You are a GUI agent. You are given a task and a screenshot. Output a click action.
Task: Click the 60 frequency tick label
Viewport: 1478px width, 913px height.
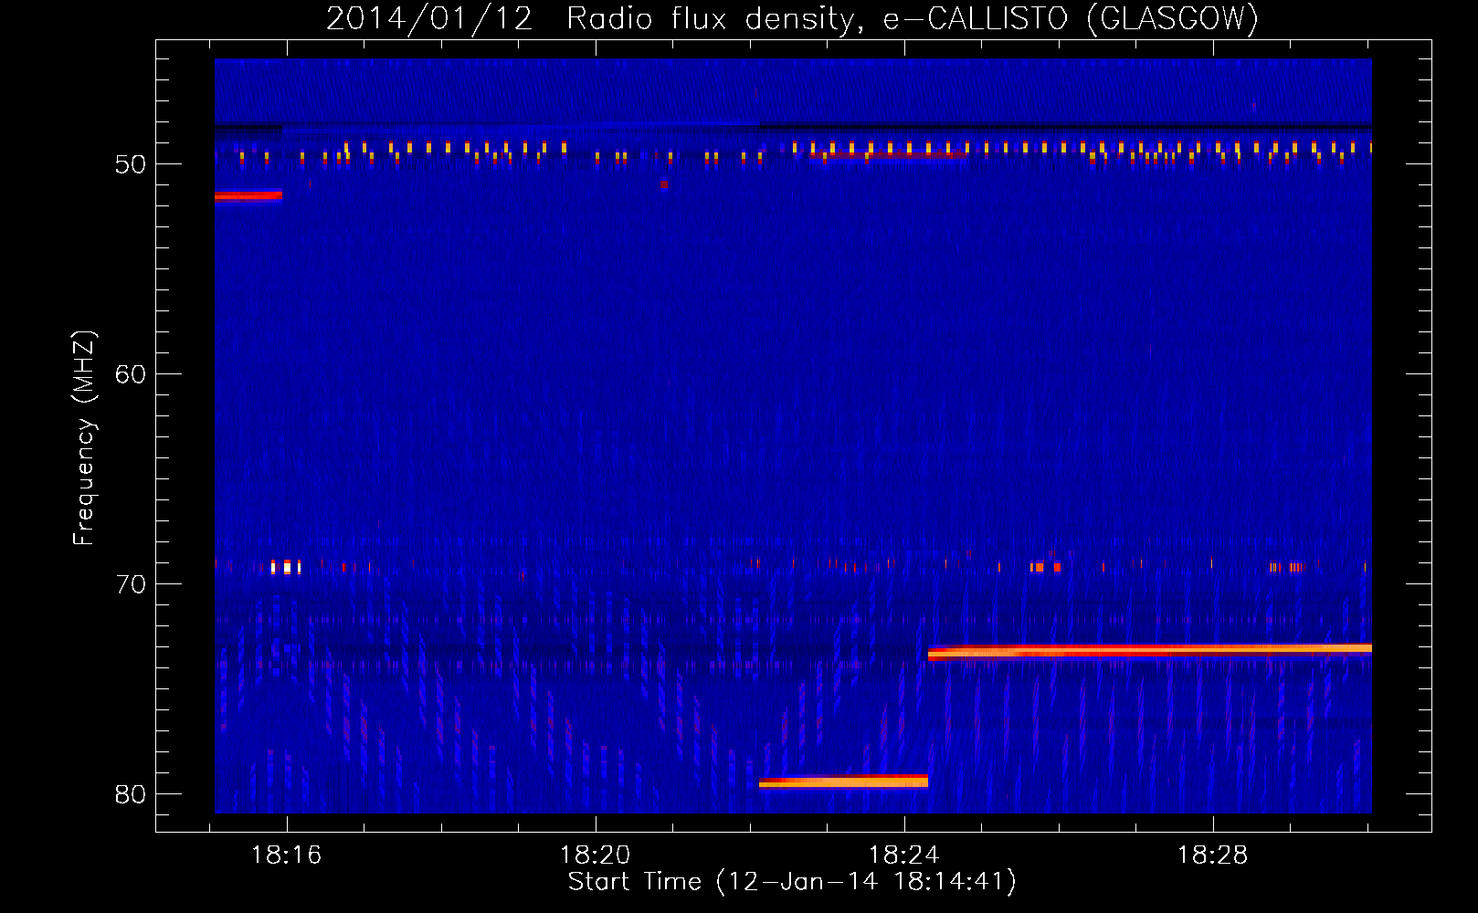coord(131,374)
